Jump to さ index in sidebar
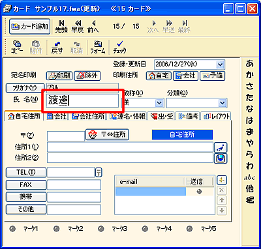Viewport: 261px width, 249px height. 249,87
